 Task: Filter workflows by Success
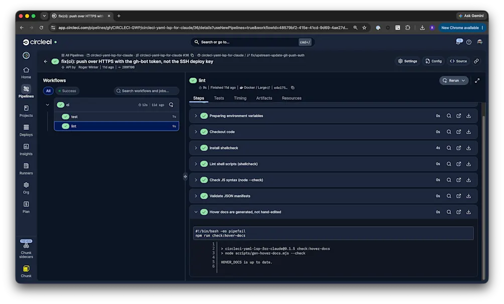pos(67,91)
